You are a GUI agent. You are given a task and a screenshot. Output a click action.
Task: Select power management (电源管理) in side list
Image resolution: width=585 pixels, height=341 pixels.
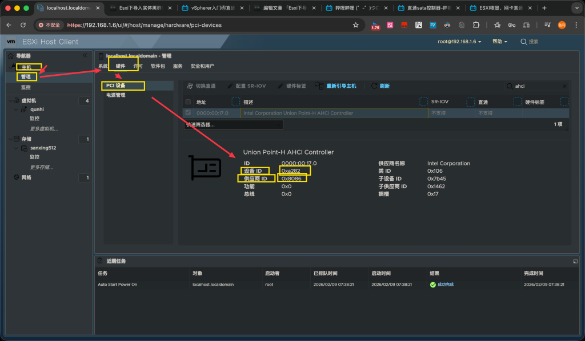coord(116,95)
